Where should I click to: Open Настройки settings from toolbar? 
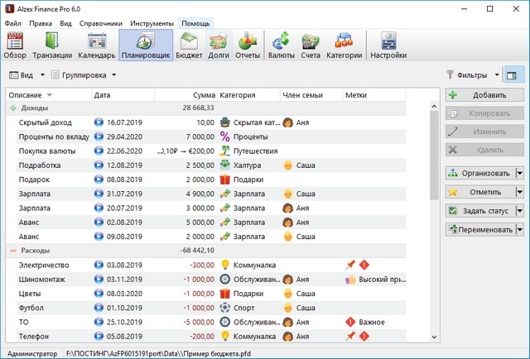point(388,45)
